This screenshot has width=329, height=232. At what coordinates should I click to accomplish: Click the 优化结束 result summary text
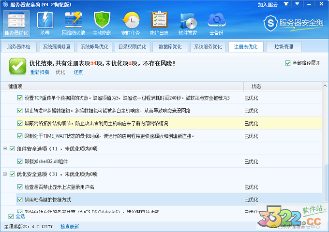coord(103,63)
